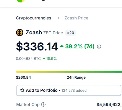
Task: Click the 0.004634 BTC price text
Action: click(28, 59)
